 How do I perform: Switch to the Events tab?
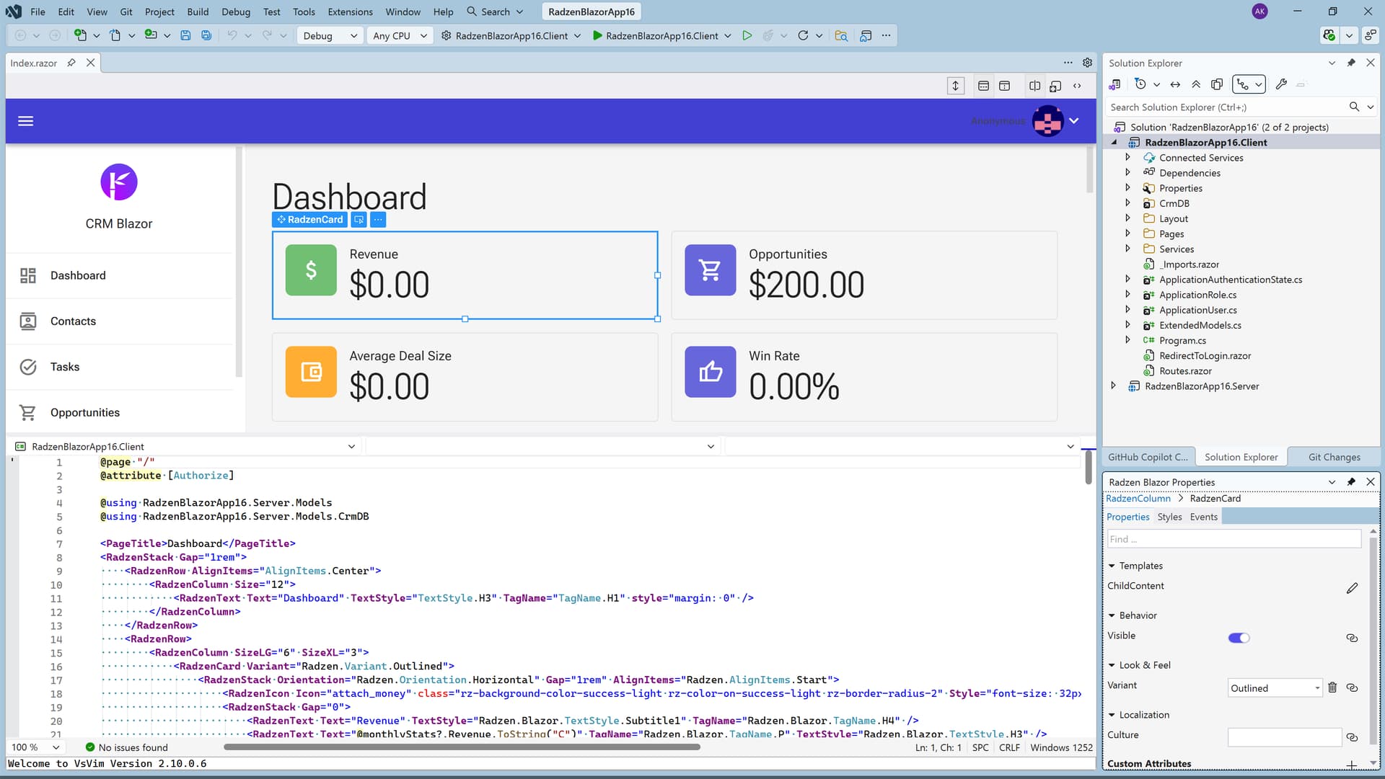tap(1203, 517)
